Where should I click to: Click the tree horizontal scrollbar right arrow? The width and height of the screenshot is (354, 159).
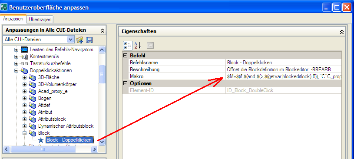click(x=95, y=149)
